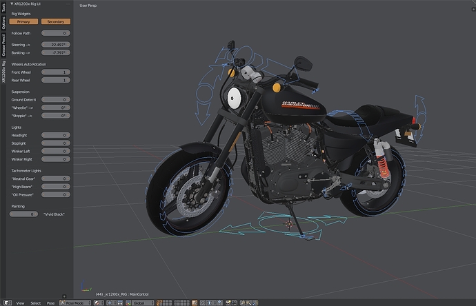
Task: Click the "Tachometer Lights" section label
Action: tap(26, 171)
